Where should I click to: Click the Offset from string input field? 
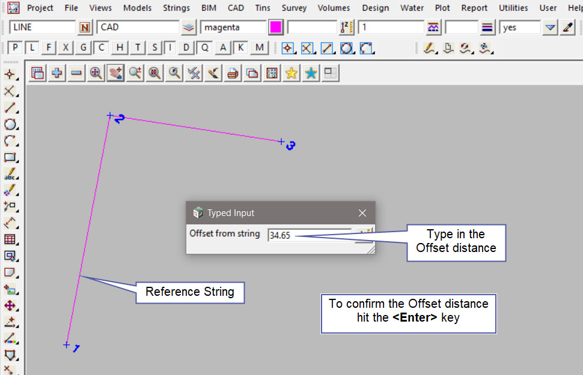click(x=310, y=235)
